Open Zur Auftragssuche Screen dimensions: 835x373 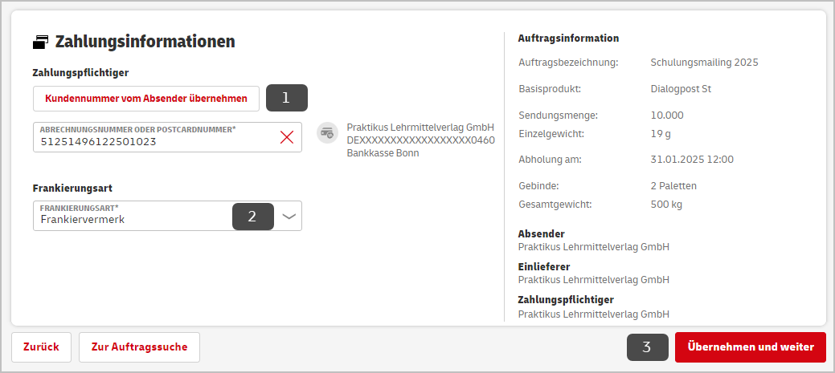coord(140,347)
